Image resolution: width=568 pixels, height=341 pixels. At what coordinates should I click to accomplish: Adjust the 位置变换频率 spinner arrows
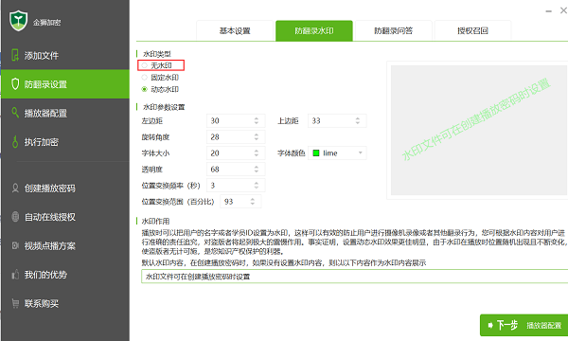coord(257,185)
